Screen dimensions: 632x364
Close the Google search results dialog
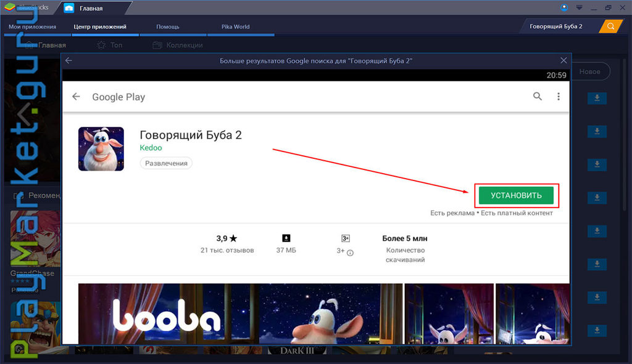563,60
